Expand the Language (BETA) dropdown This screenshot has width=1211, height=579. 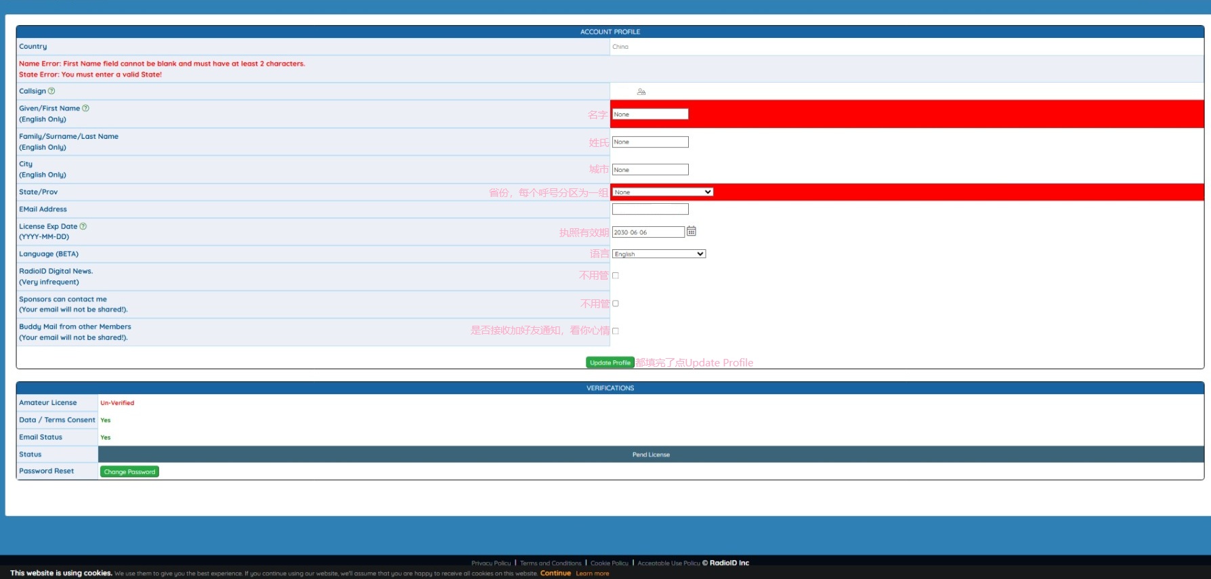[x=658, y=254]
